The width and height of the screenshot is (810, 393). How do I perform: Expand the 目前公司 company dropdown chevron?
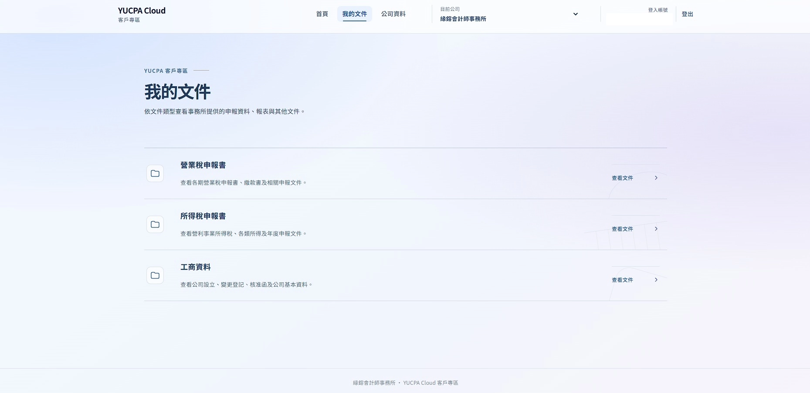(x=576, y=14)
